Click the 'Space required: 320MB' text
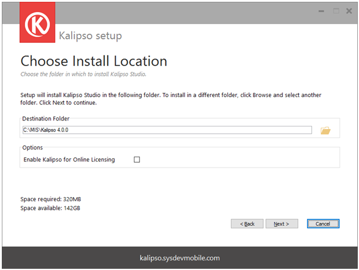359x270 pixels. click(51, 199)
